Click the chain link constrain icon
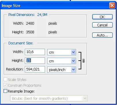This screenshot has height=105, width=117. click(84, 61)
